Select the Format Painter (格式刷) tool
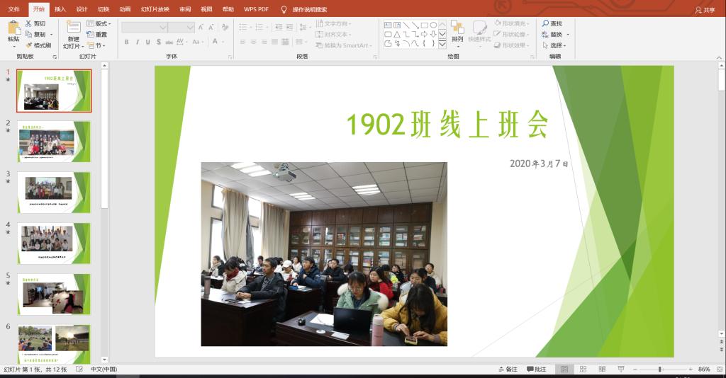The image size is (726, 378). coord(29,45)
